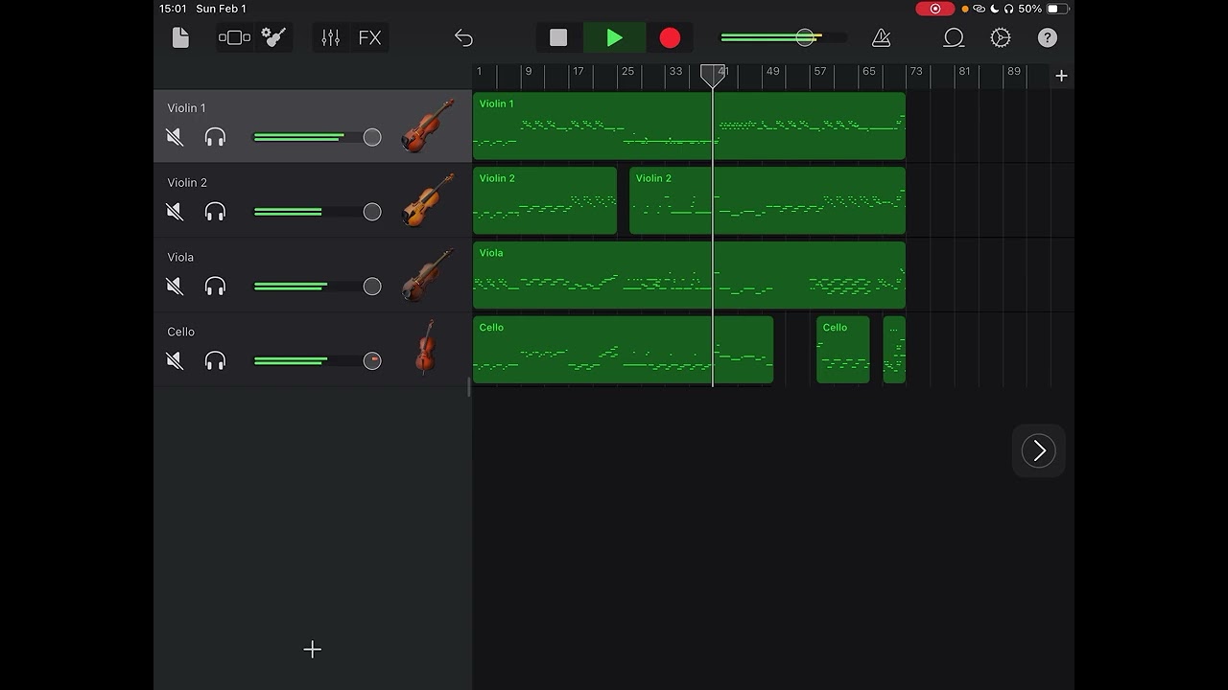The image size is (1228, 690).
Task: Click the Violin 2 track name
Action: pyautogui.click(x=187, y=182)
